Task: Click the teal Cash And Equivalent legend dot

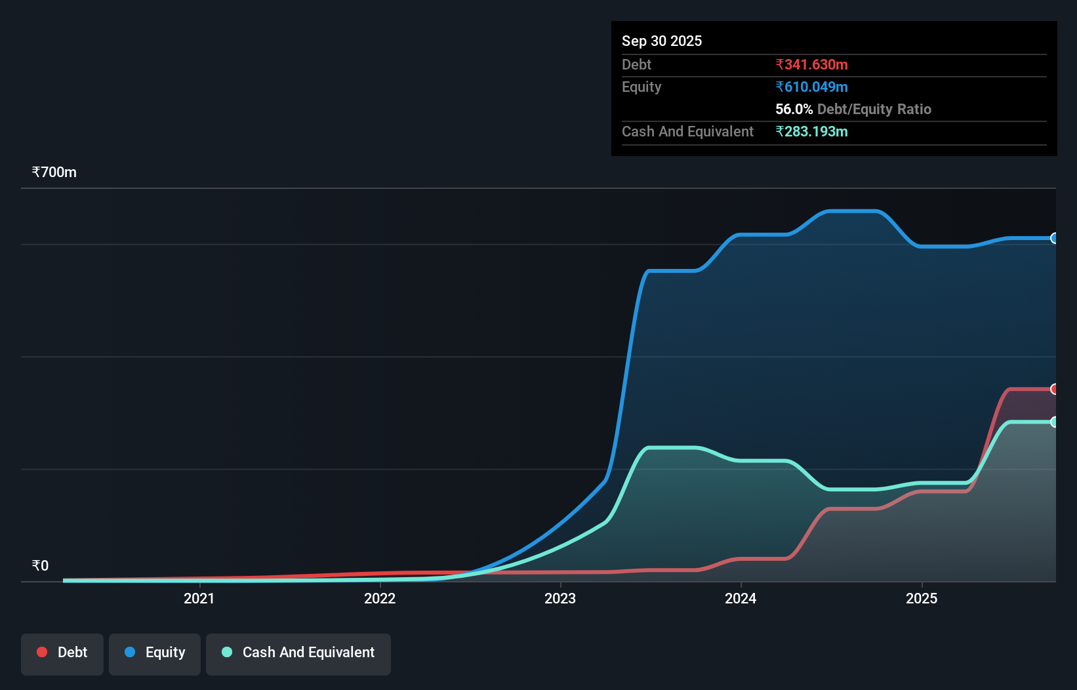Action: point(227,652)
